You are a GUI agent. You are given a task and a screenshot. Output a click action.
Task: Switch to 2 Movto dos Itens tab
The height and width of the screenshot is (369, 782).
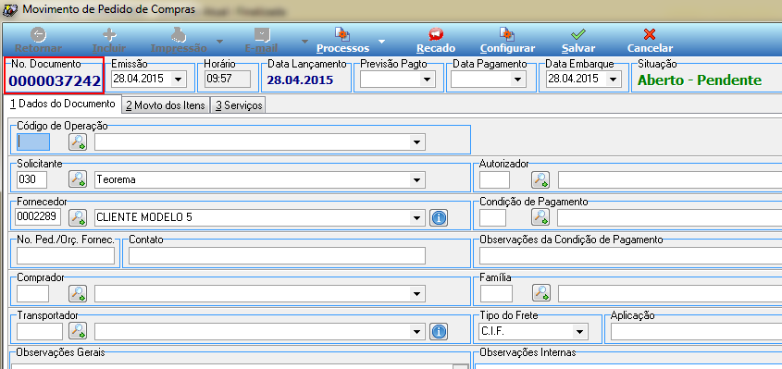166,105
